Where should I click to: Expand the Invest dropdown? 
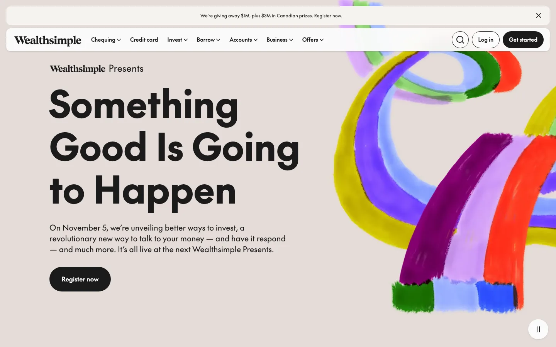point(177,40)
